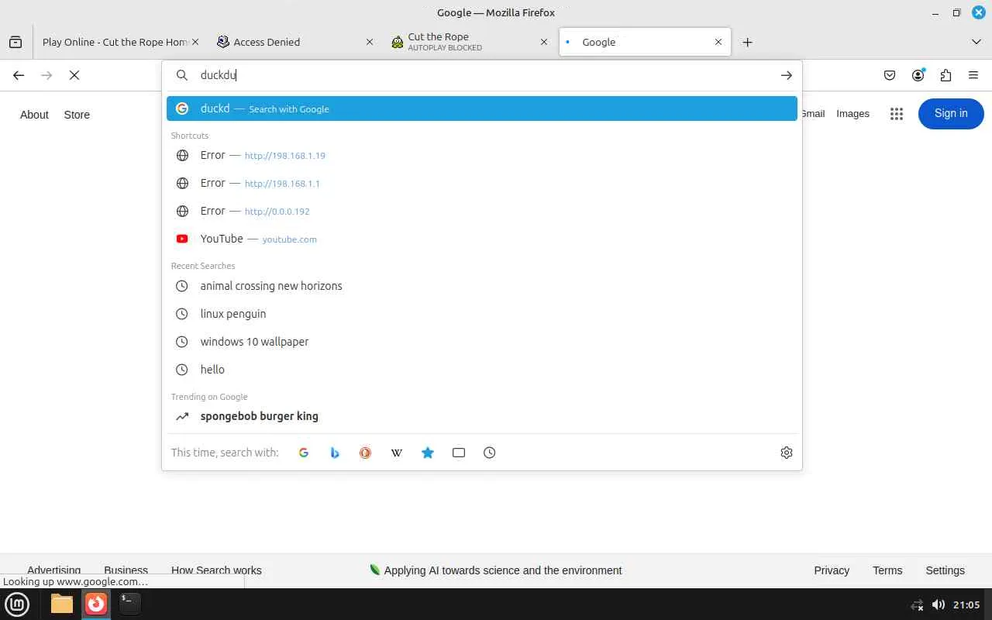Open How Search works link
This screenshot has height=620, width=992.
[x=216, y=570]
